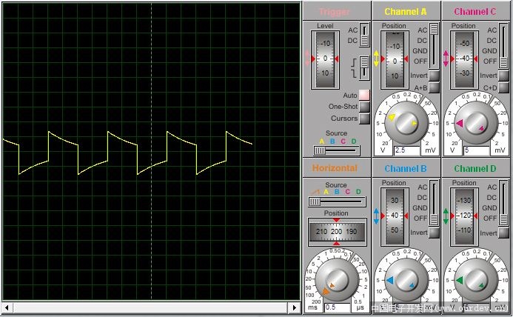Enable Channel A A+B button
513x317 pixels.
[x=434, y=87]
